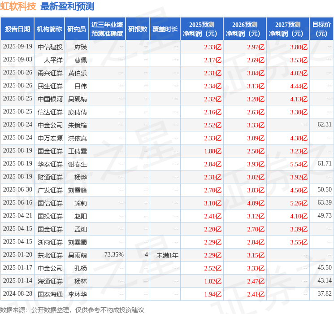
Task: Select the 信达证券 institution cell
Action: pos(50,112)
